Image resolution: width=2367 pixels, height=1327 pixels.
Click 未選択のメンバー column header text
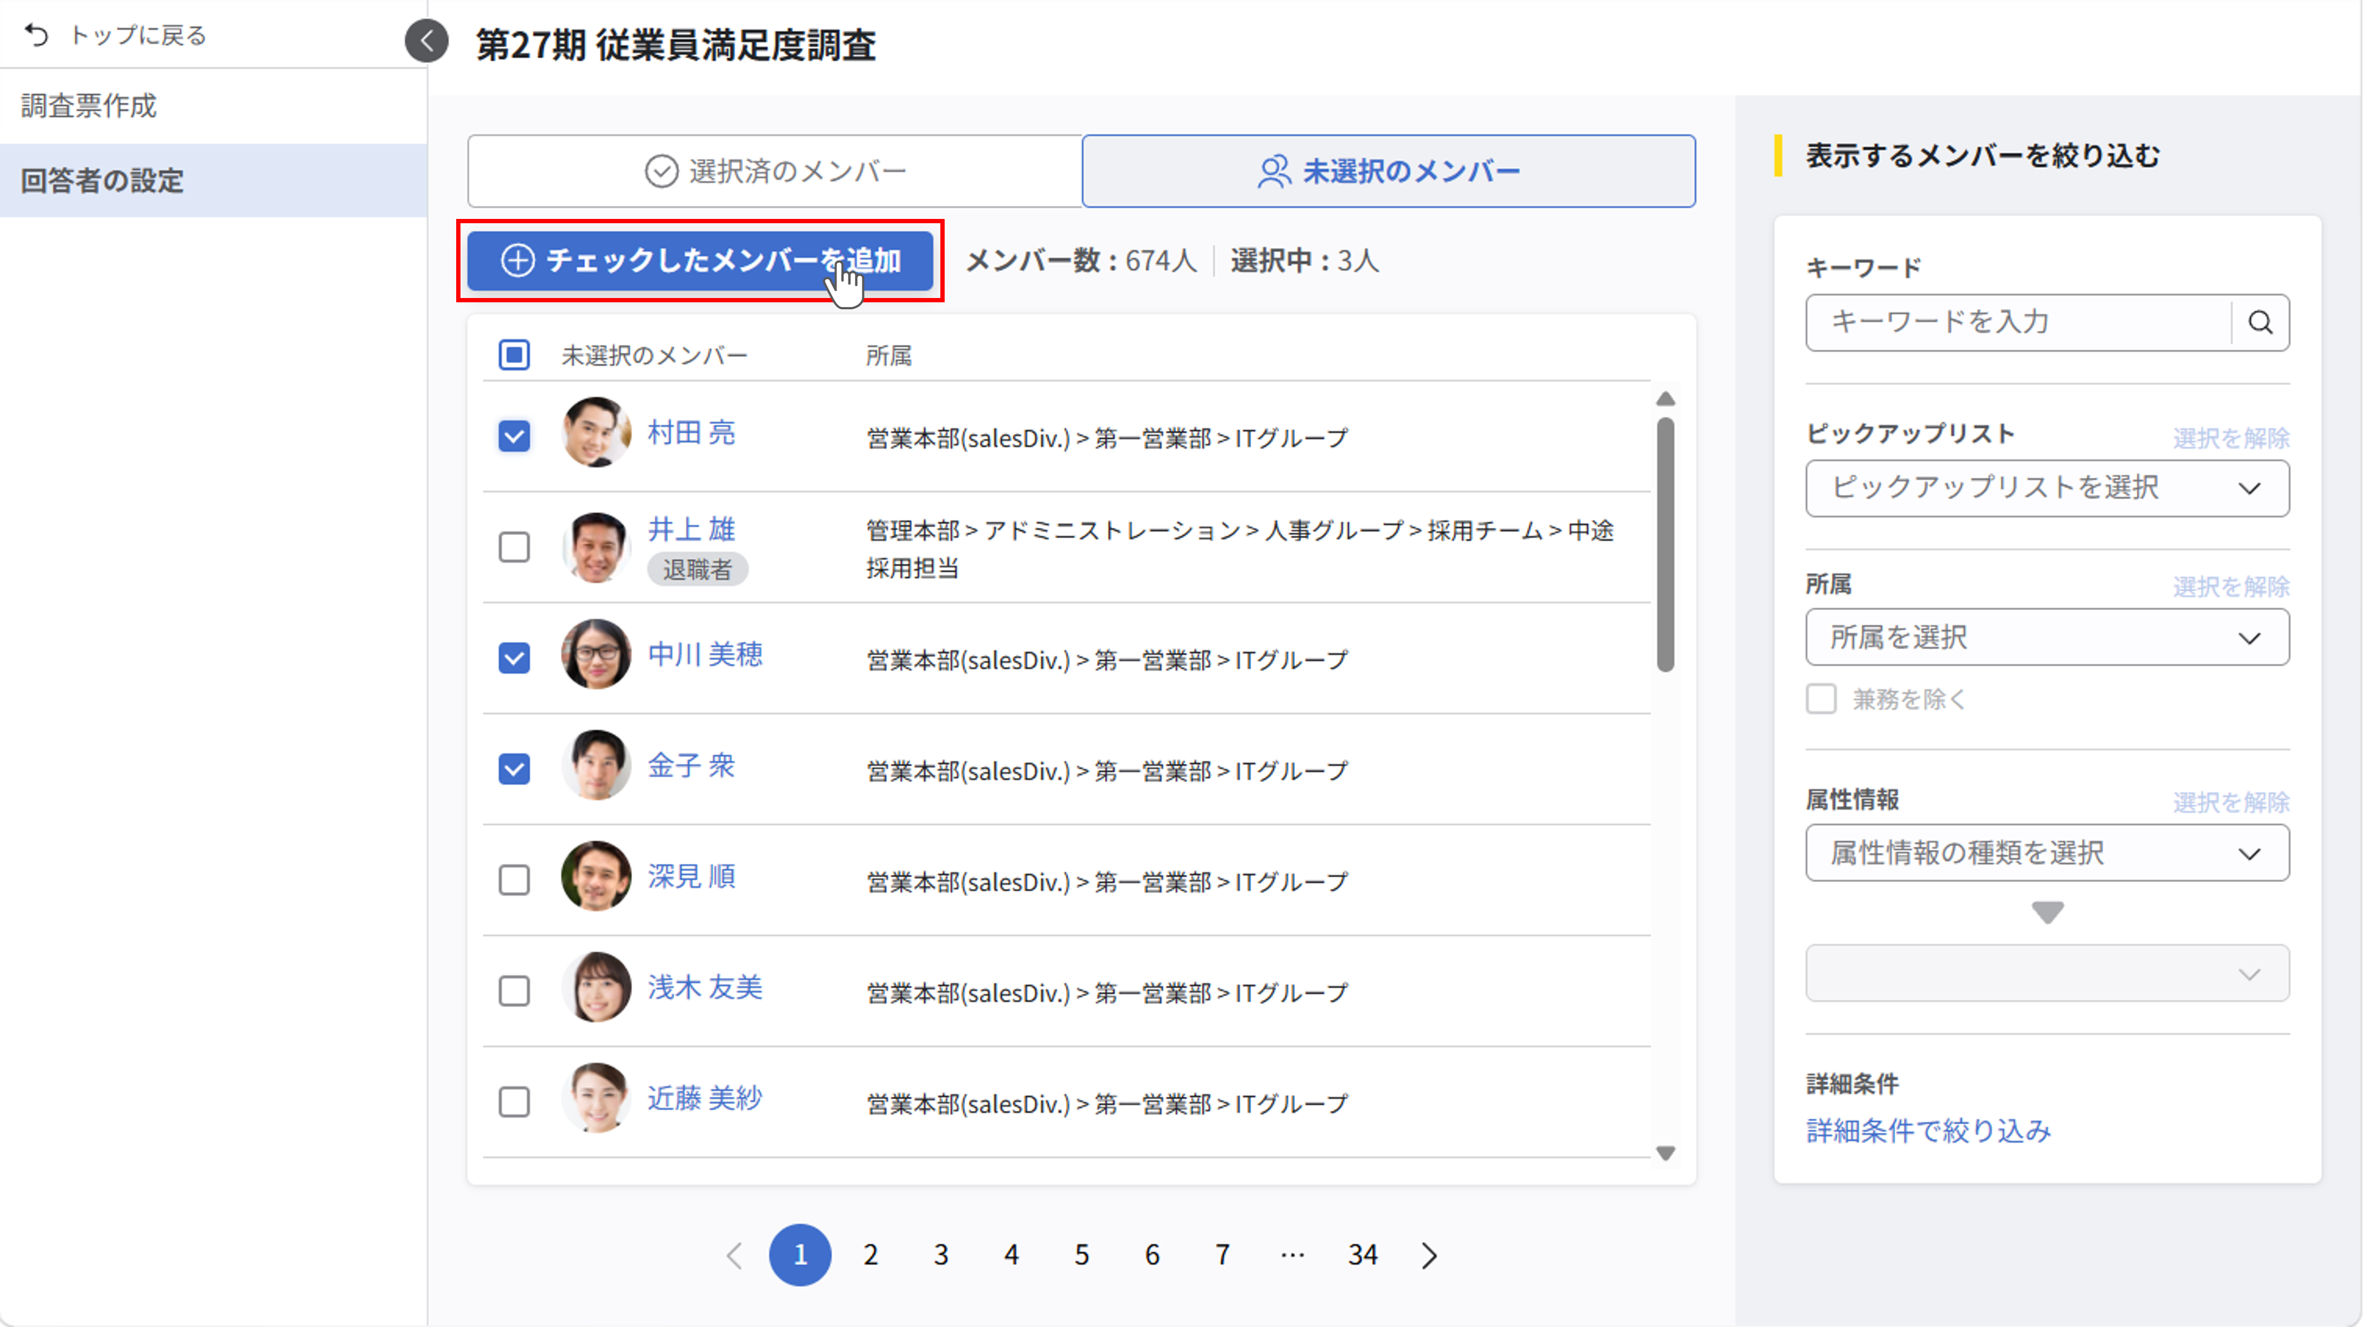(655, 357)
